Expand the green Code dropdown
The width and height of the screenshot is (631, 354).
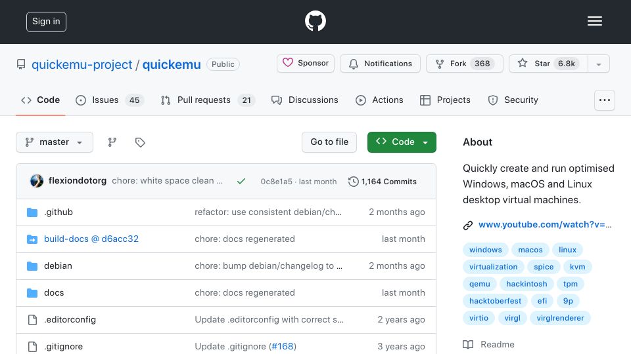click(x=402, y=142)
